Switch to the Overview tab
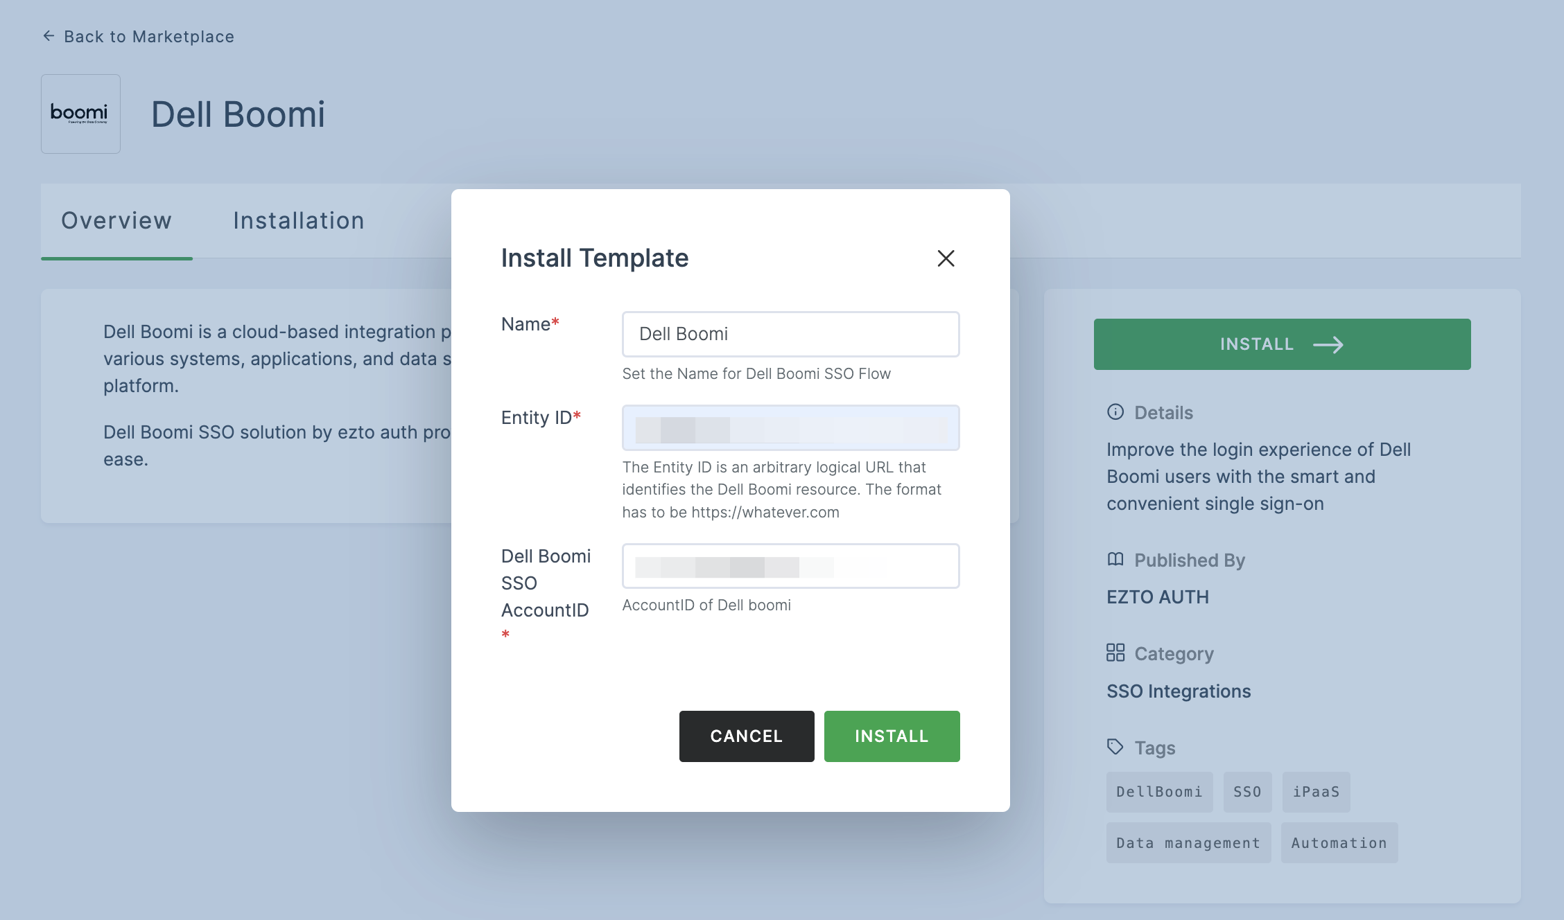The width and height of the screenshot is (1564, 920). (x=116, y=220)
